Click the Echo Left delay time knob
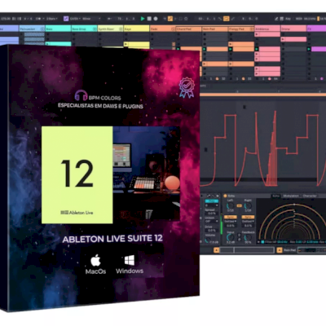326x326 pixels. click(x=230, y=205)
